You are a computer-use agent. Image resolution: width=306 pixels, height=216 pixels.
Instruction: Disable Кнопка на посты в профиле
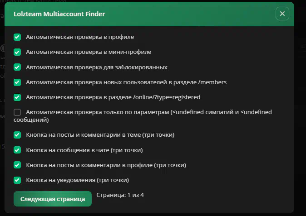click(17, 165)
